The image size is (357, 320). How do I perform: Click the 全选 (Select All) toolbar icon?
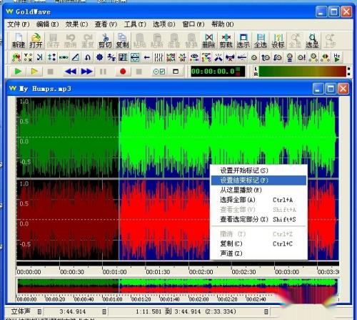click(x=261, y=40)
